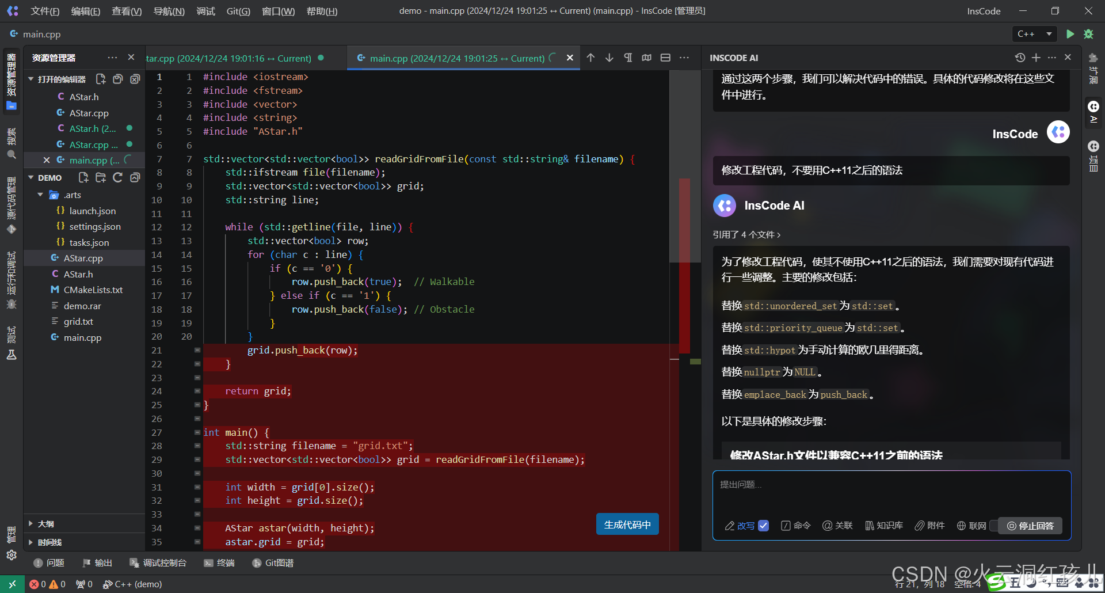Open the 查看(V) menu
Screen dimensions: 1105x593
click(x=127, y=11)
